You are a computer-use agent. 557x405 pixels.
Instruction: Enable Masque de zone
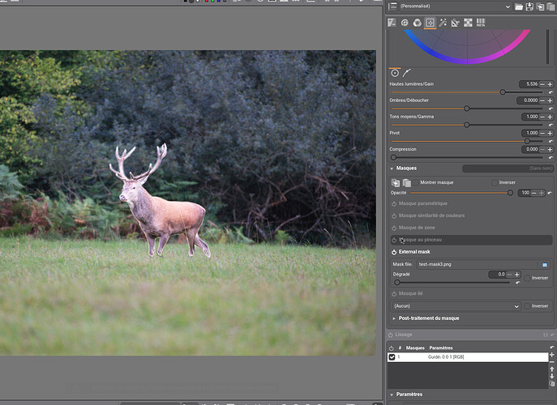click(394, 228)
